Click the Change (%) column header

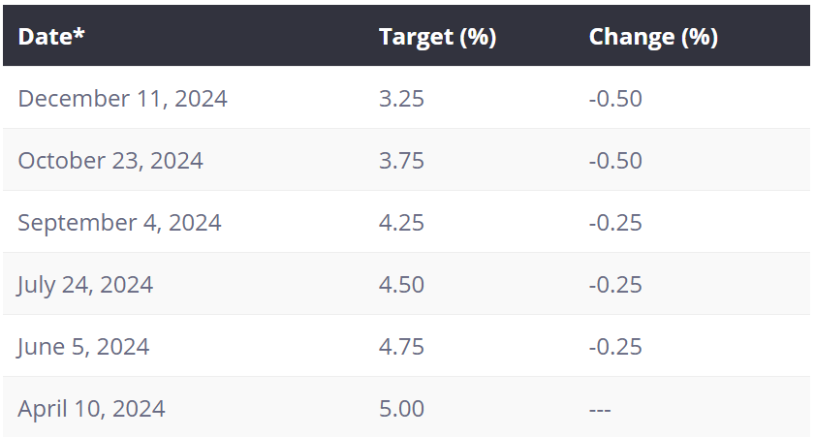tap(652, 37)
